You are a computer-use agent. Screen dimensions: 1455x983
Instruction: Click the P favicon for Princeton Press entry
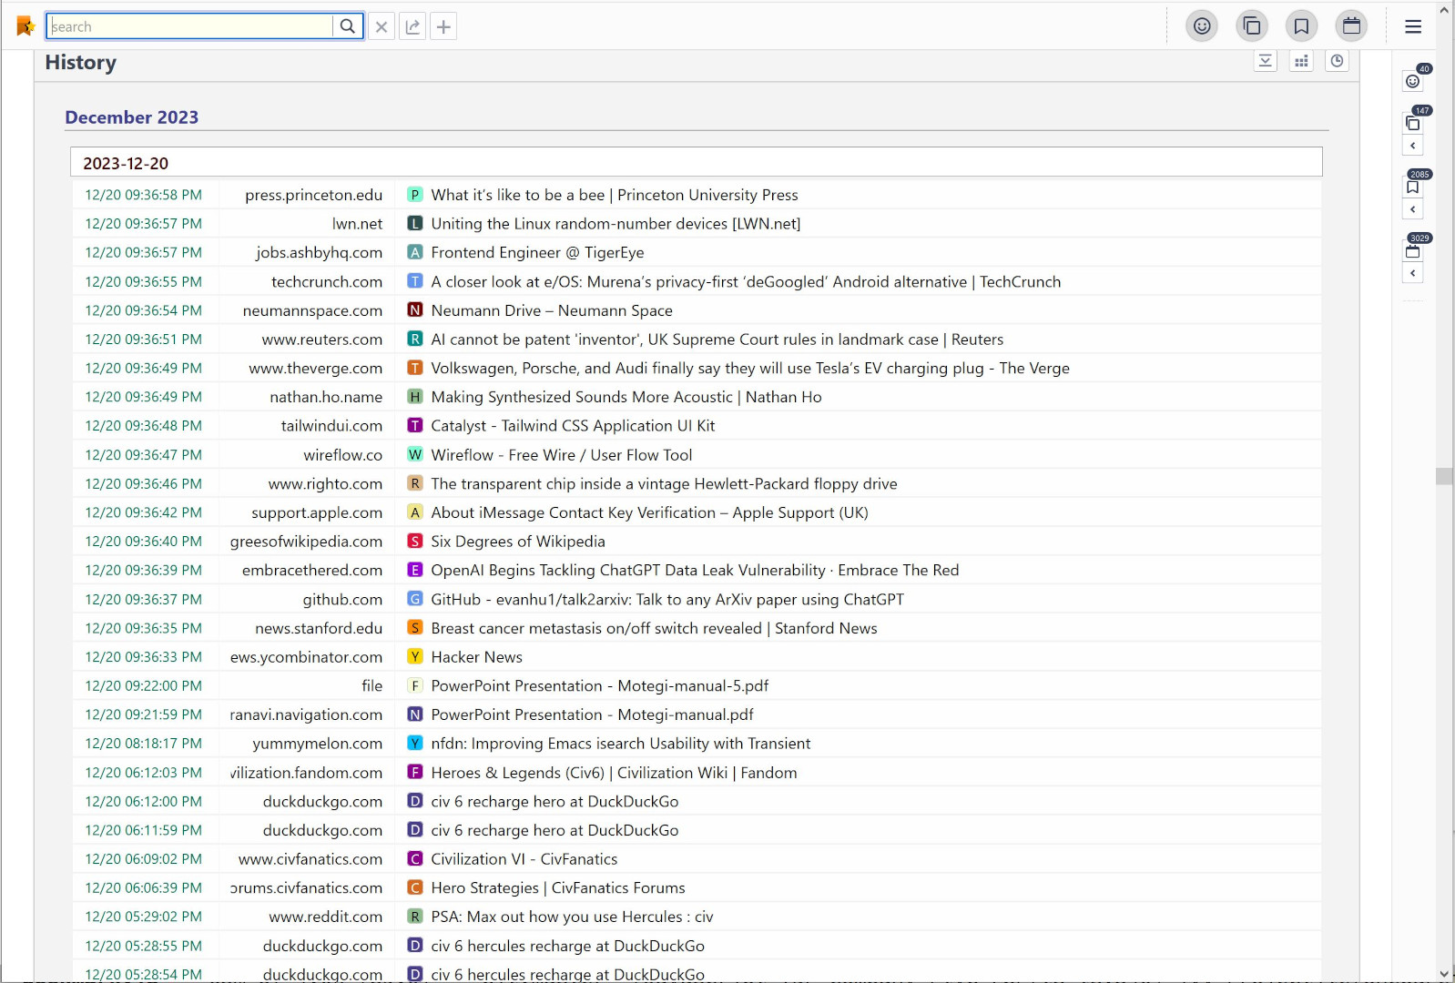[415, 195]
